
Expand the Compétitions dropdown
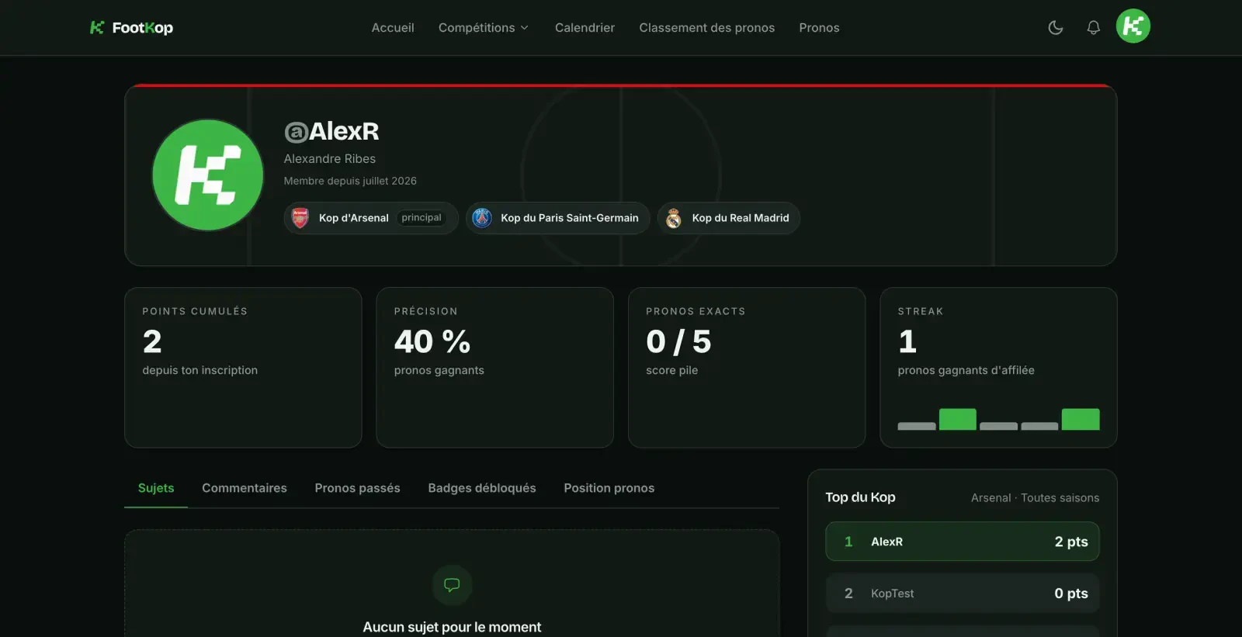click(484, 28)
